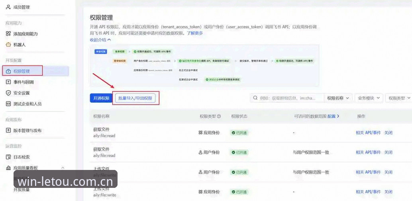Screen dimensions: 412x201
Task: Click the 开通权限 button
Action: (101, 98)
